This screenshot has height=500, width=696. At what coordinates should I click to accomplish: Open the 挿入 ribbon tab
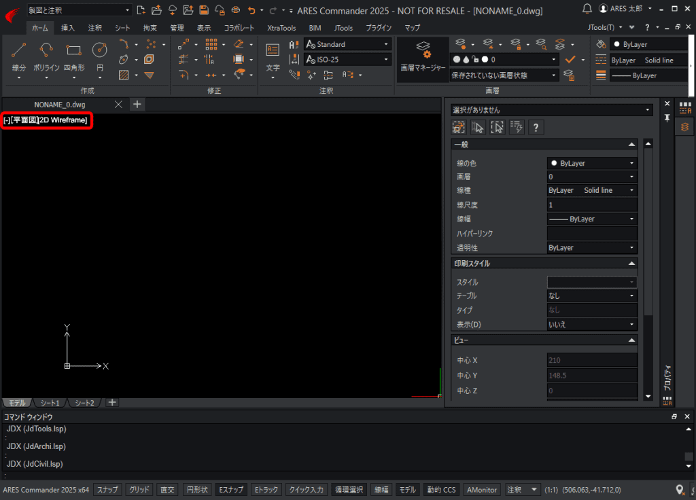coord(68,28)
